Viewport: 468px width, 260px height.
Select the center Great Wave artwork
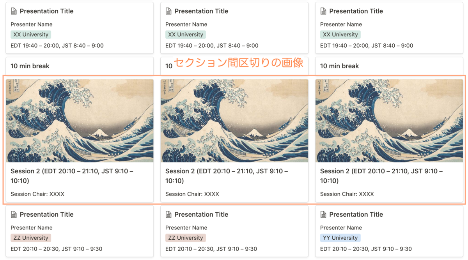point(234,121)
